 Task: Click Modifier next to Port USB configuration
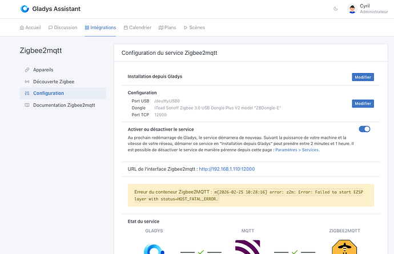[363, 103]
